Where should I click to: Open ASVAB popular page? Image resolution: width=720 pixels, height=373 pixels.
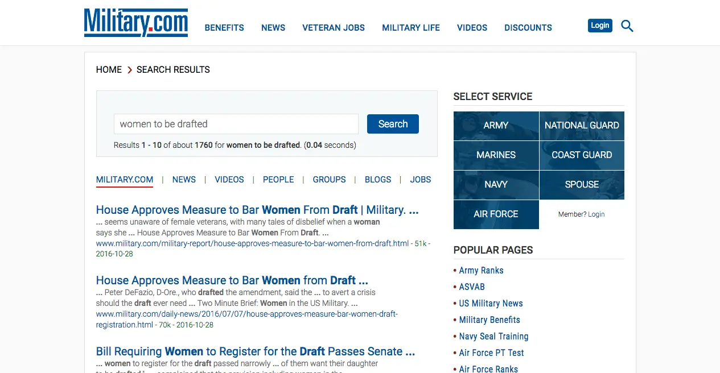(x=472, y=287)
